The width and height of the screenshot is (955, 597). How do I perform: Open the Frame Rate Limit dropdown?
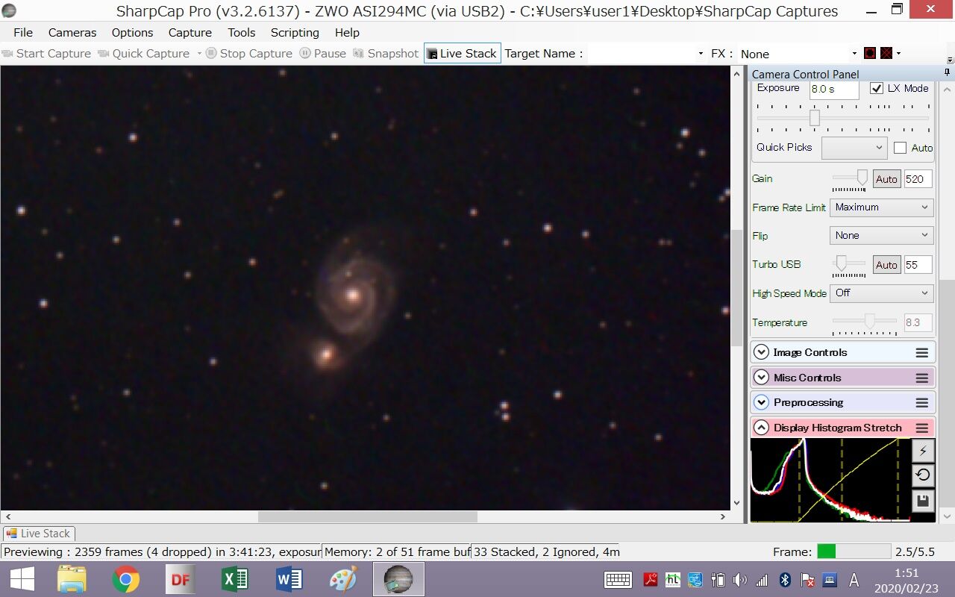pyautogui.click(x=881, y=207)
